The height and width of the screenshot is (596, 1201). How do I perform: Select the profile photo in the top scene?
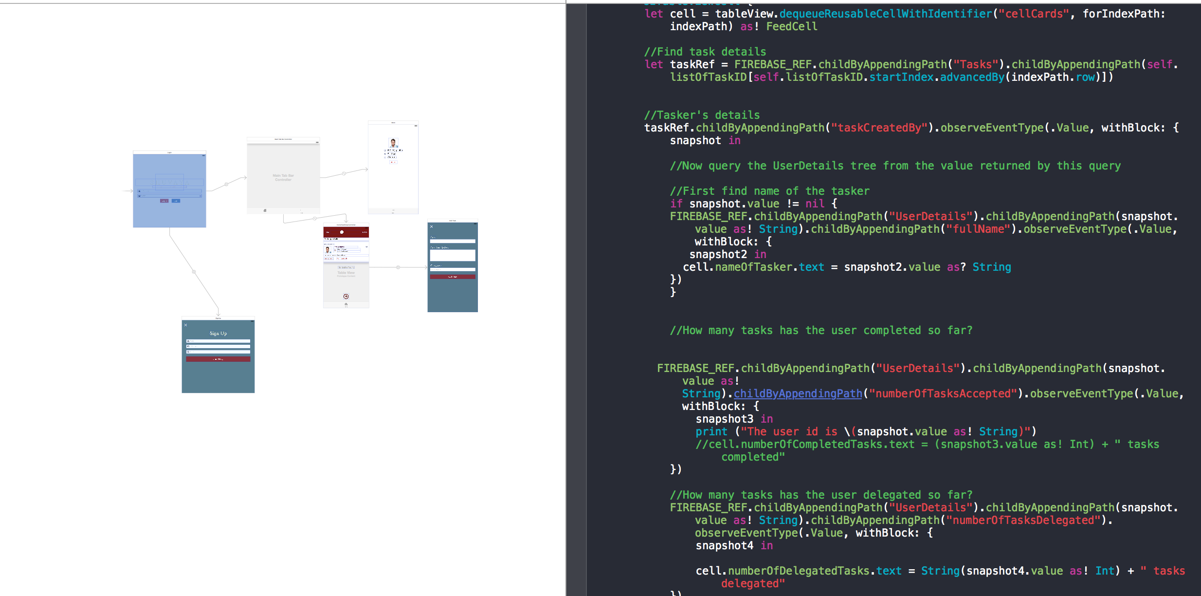[x=393, y=143]
